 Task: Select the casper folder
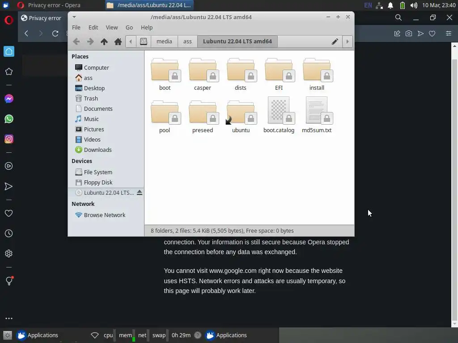point(203,75)
